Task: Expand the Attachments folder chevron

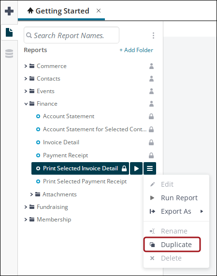Action: (x=31, y=194)
